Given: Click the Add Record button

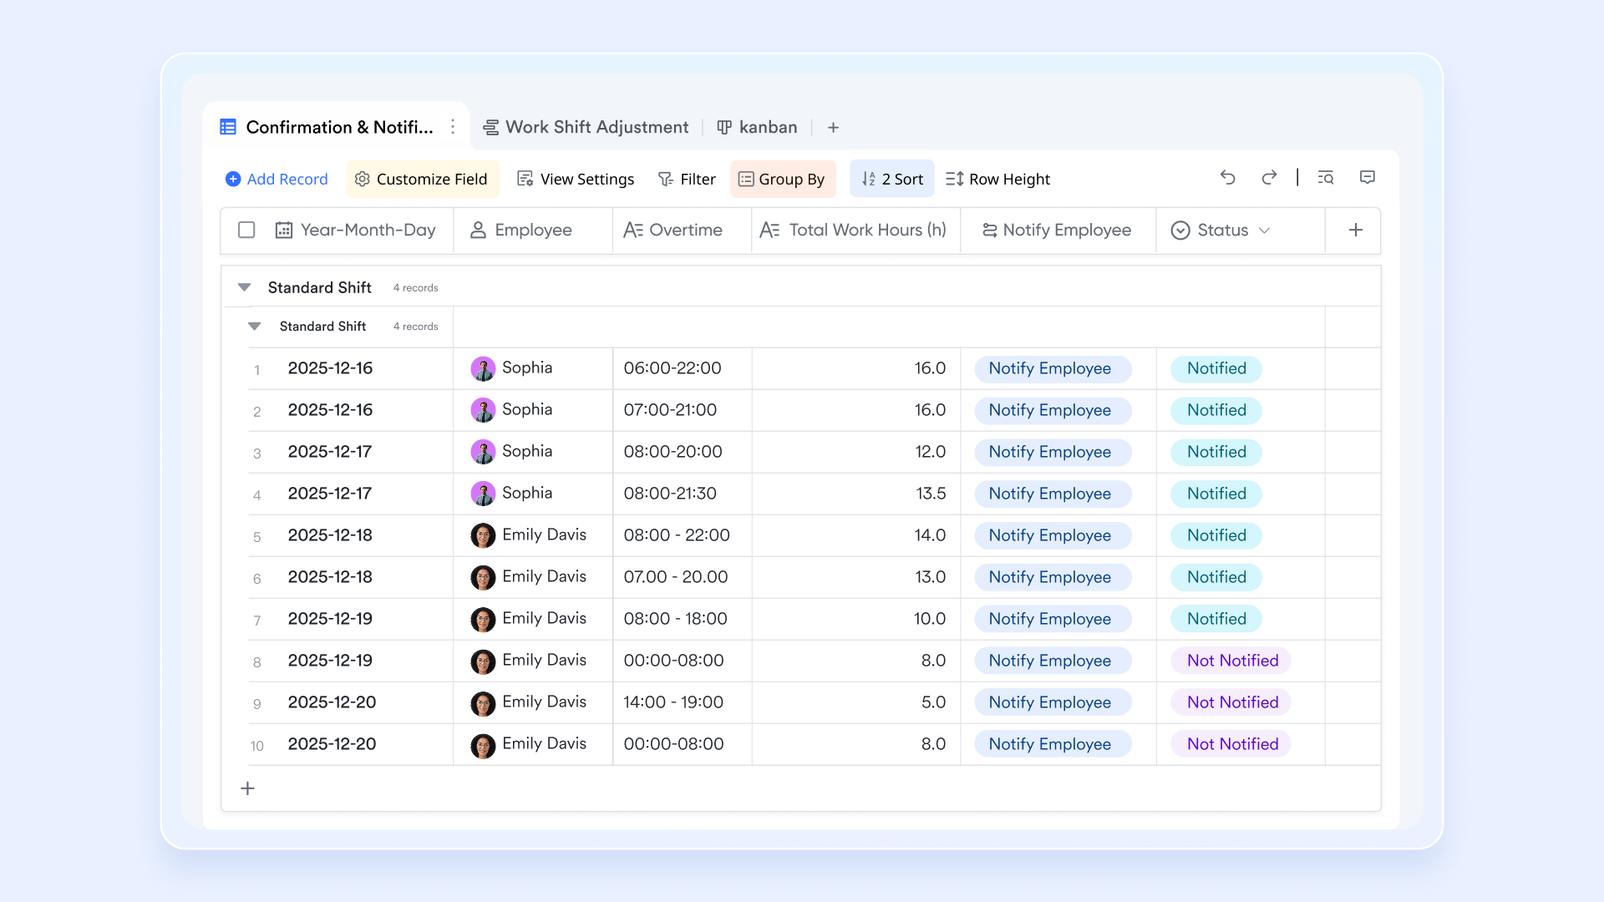Looking at the screenshot, I should (277, 180).
